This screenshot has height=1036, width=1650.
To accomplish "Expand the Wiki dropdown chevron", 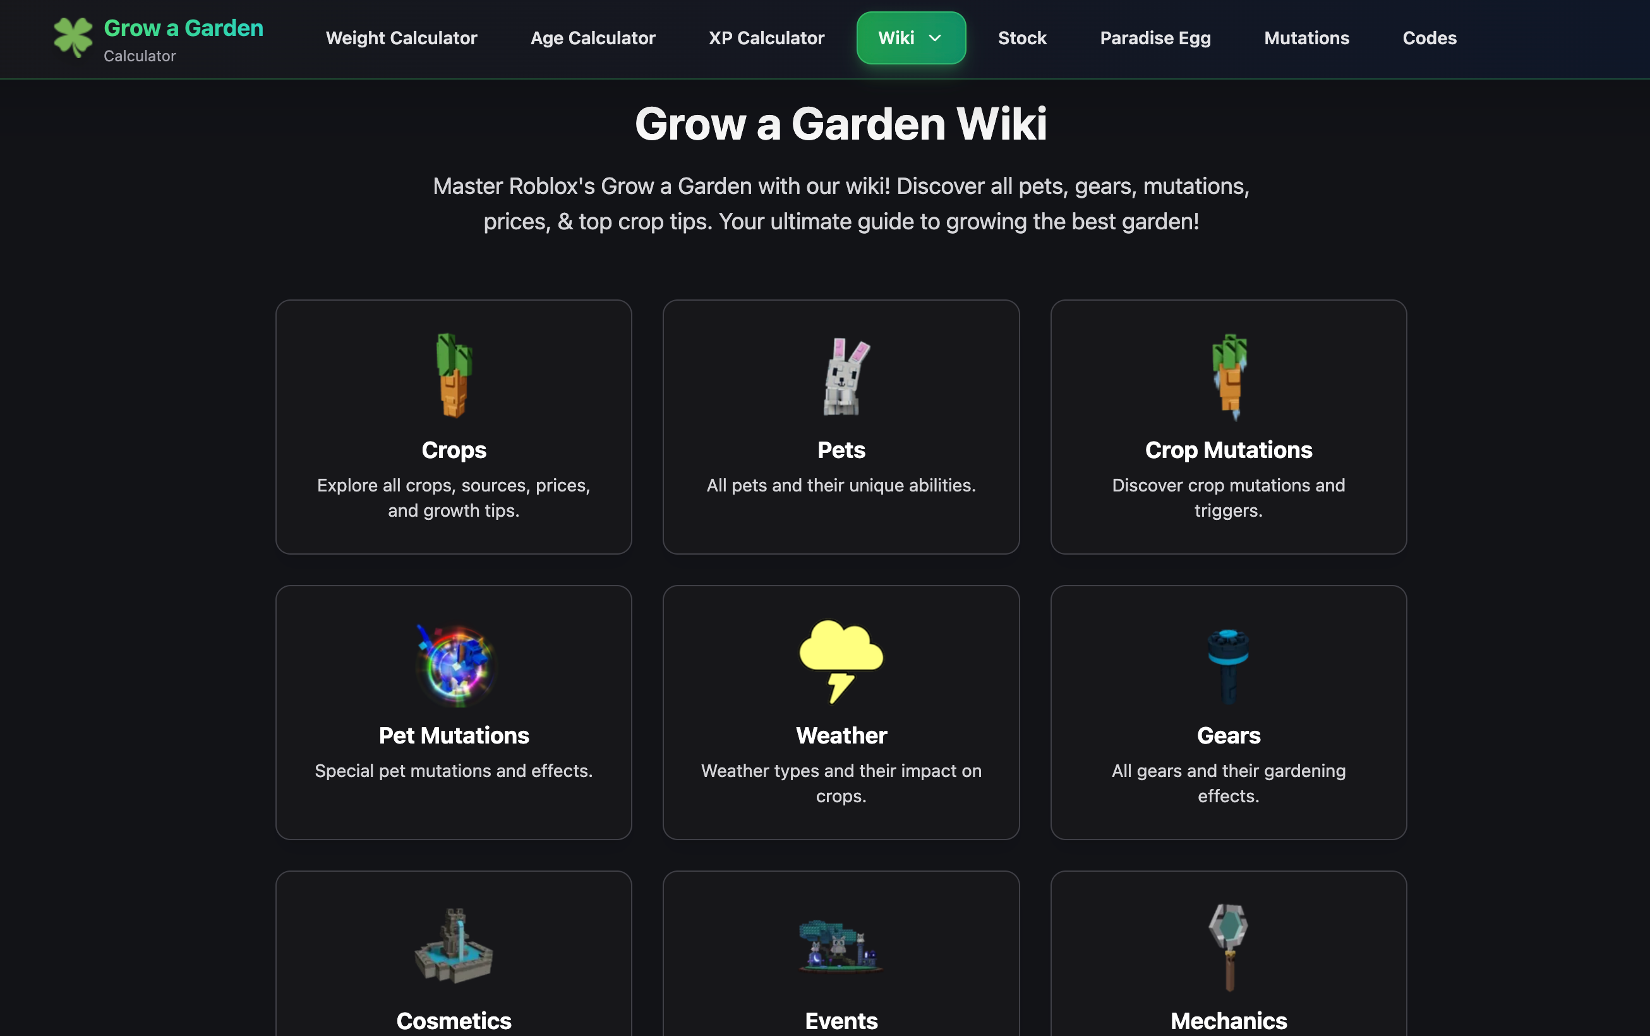I will click(935, 39).
